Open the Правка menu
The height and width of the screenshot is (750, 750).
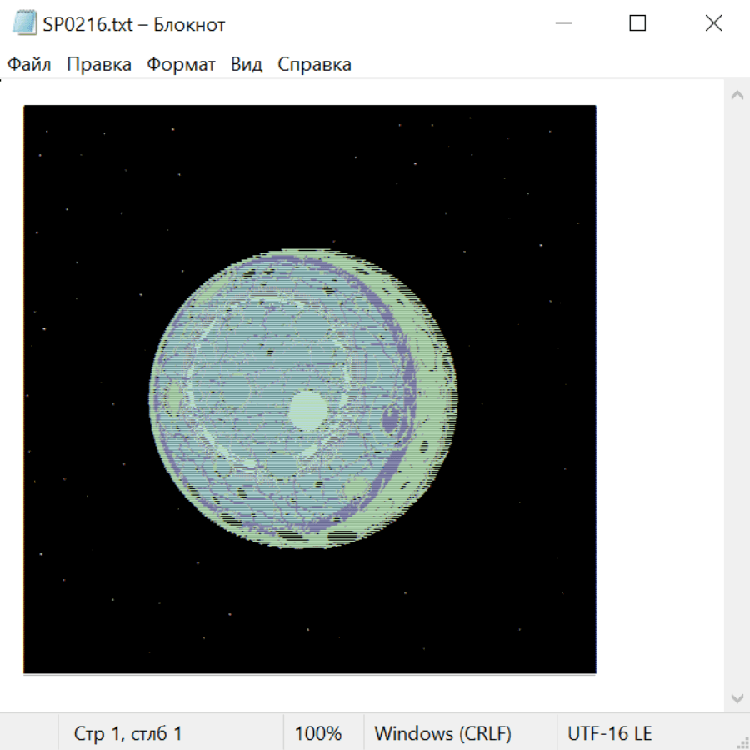(98, 65)
